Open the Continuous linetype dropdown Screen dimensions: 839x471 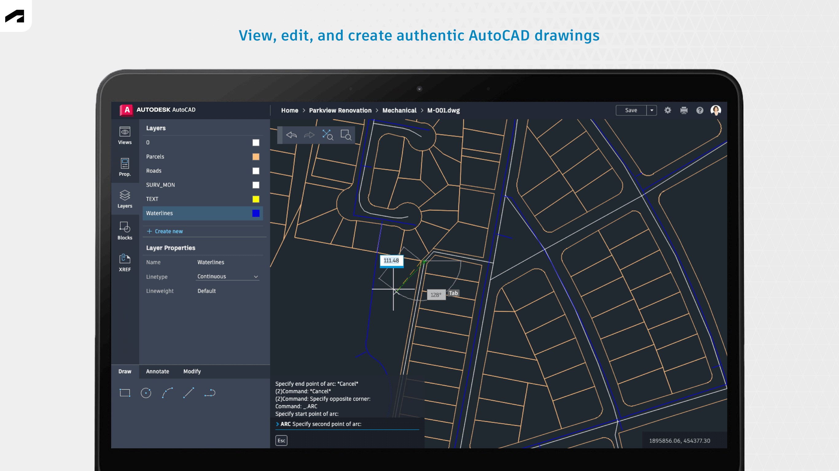pyautogui.click(x=227, y=276)
